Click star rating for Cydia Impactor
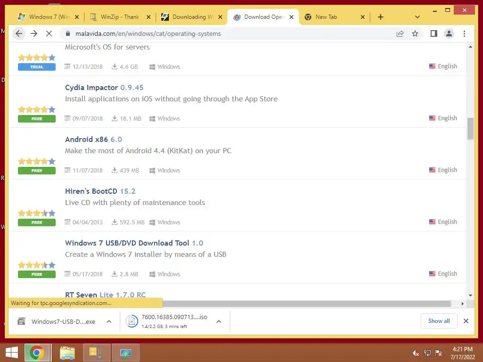 [x=37, y=109]
